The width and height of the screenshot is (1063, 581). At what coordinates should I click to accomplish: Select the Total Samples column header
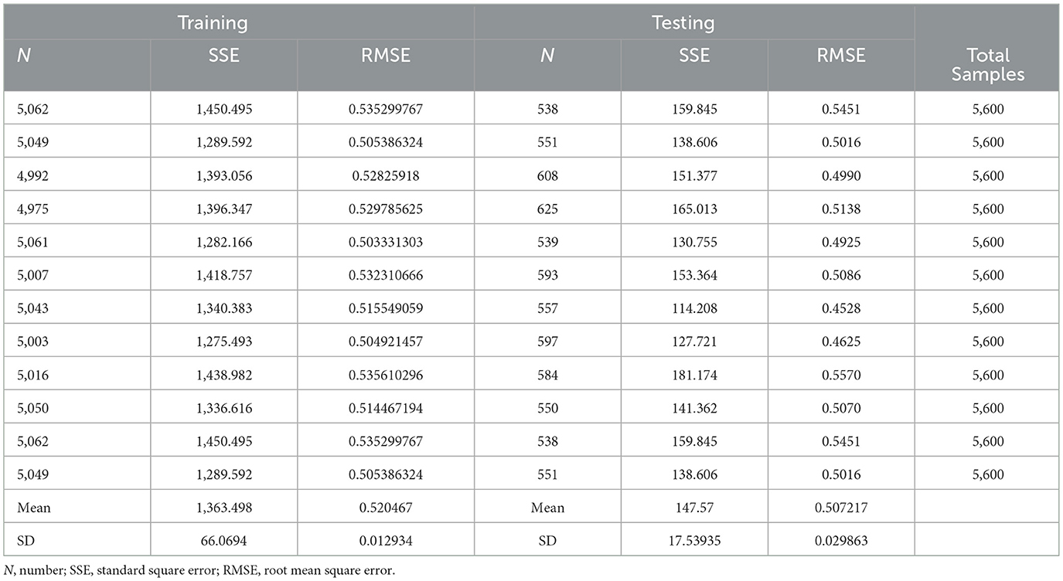987,65
